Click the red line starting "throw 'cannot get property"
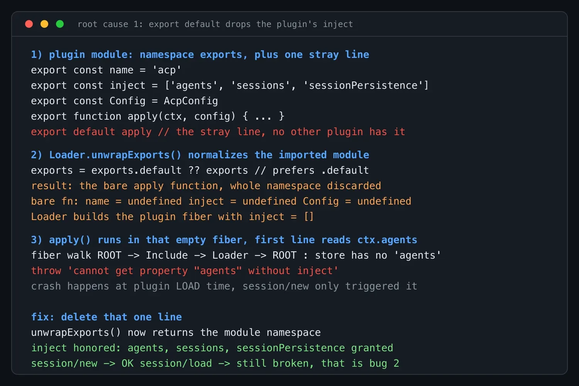The width and height of the screenshot is (579, 386). [185, 271]
